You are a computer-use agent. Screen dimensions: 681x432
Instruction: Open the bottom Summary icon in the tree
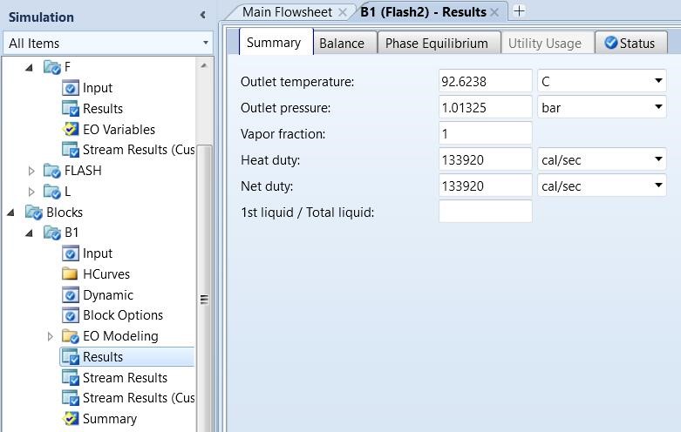pos(71,419)
